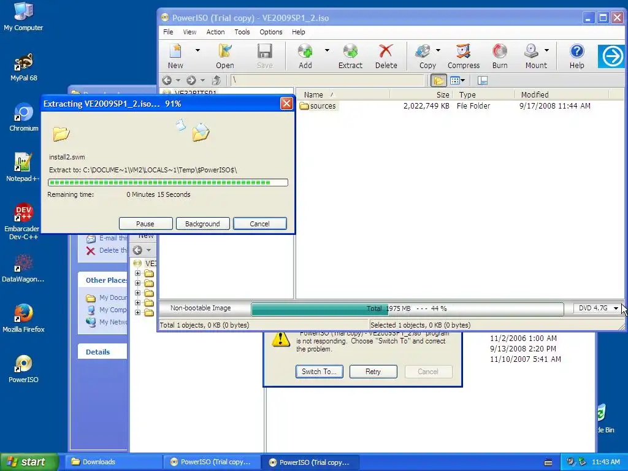
Task: Expand the first folder node in background tree
Action: click(138, 274)
